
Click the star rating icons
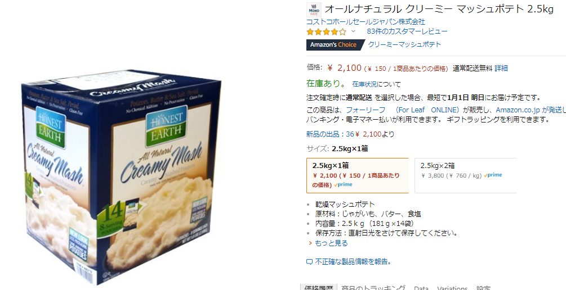pyautogui.click(x=326, y=31)
